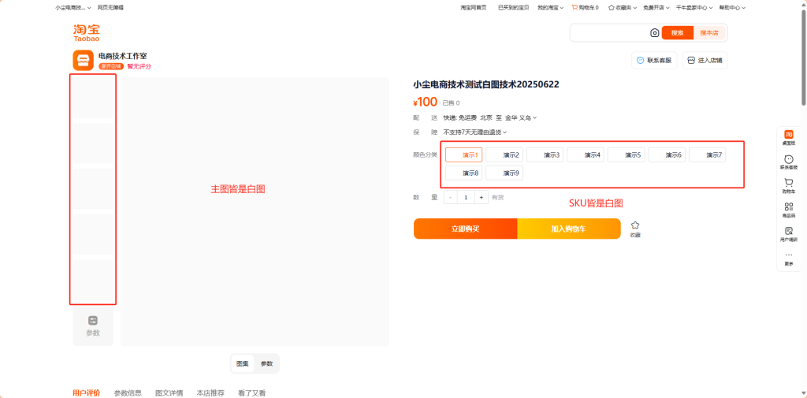Open 商品码 QR code in sidebar
The height and width of the screenshot is (398, 807).
click(788, 209)
